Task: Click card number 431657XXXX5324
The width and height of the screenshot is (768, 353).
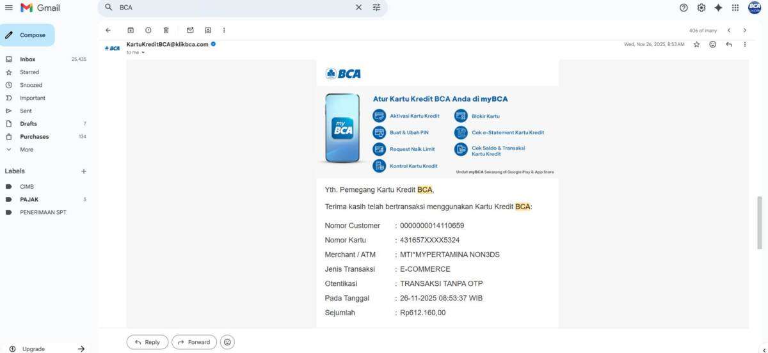Action: (x=429, y=240)
